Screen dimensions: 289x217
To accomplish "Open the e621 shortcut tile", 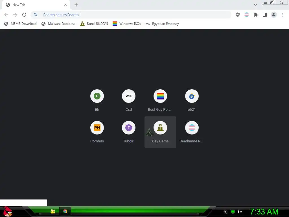I will tap(192, 101).
